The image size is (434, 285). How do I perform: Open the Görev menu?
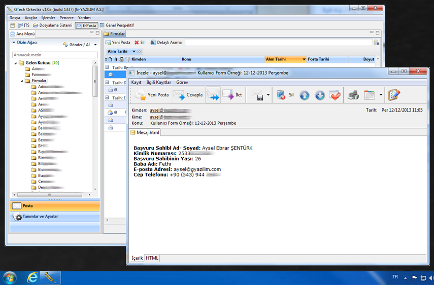coord(182,82)
